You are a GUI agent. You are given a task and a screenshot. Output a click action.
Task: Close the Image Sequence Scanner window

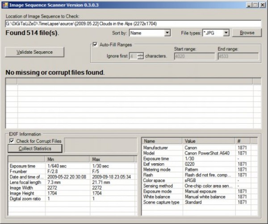(x=262, y=5)
